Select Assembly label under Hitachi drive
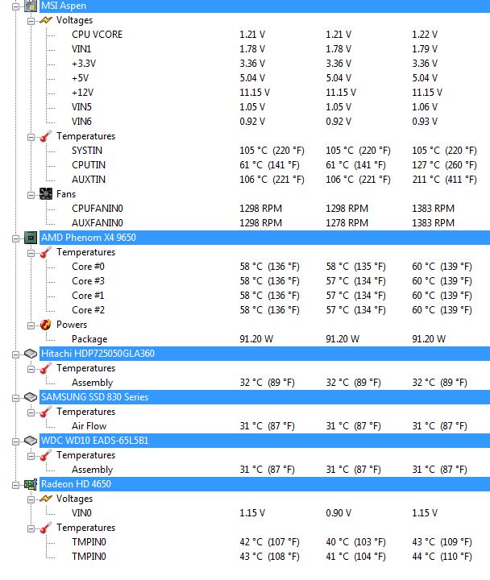The width and height of the screenshot is (490, 580). 92,383
